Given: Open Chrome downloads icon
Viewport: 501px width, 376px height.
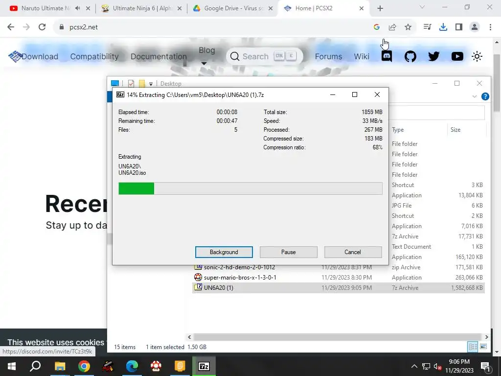Looking at the screenshot, I should (x=443, y=27).
